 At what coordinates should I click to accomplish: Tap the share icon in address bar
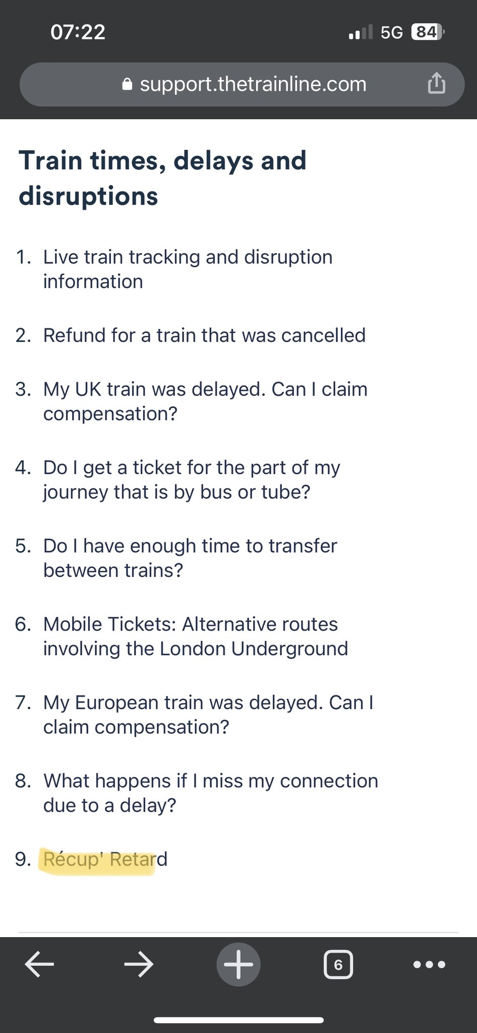[436, 84]
